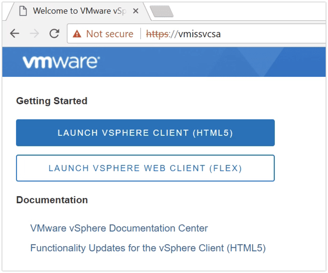This screenshot has width=328, height=273.
Task: Click the page icon on the tab
Action: tap(23, 11)
